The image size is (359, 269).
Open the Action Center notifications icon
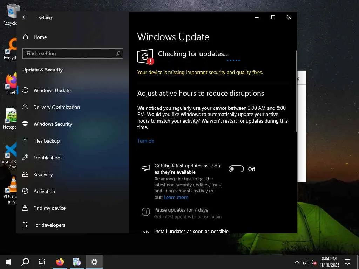[347, 262]
